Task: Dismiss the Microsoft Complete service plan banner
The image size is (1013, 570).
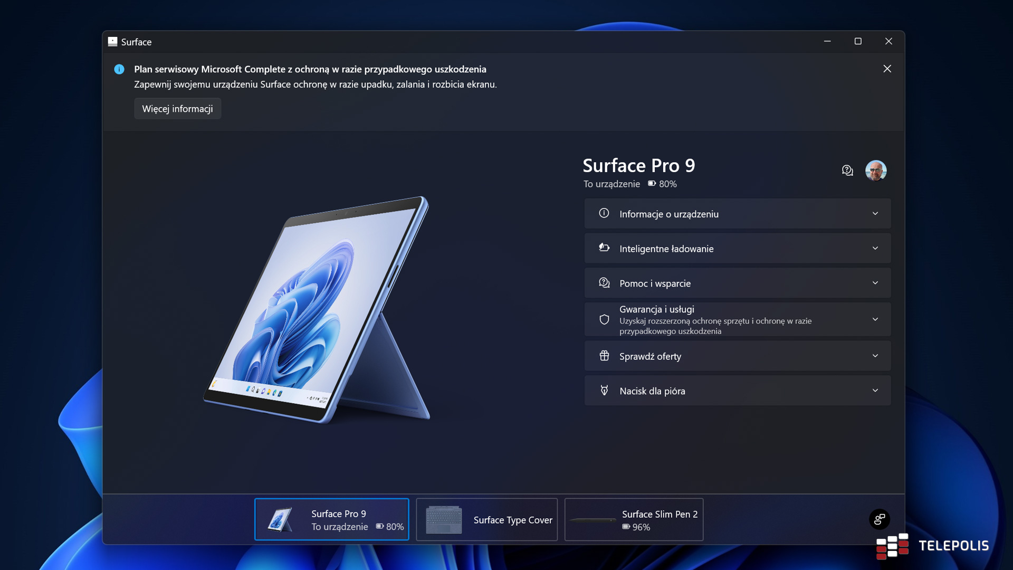Action: click(887, 69)
